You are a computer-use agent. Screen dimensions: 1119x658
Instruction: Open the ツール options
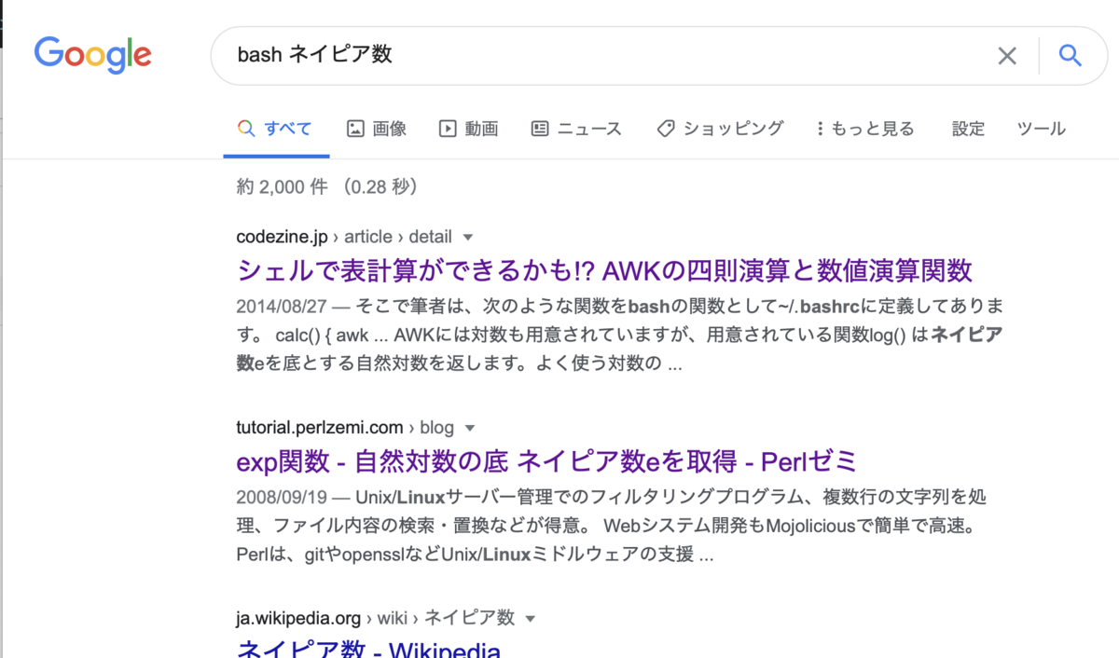click(1041, 129)
